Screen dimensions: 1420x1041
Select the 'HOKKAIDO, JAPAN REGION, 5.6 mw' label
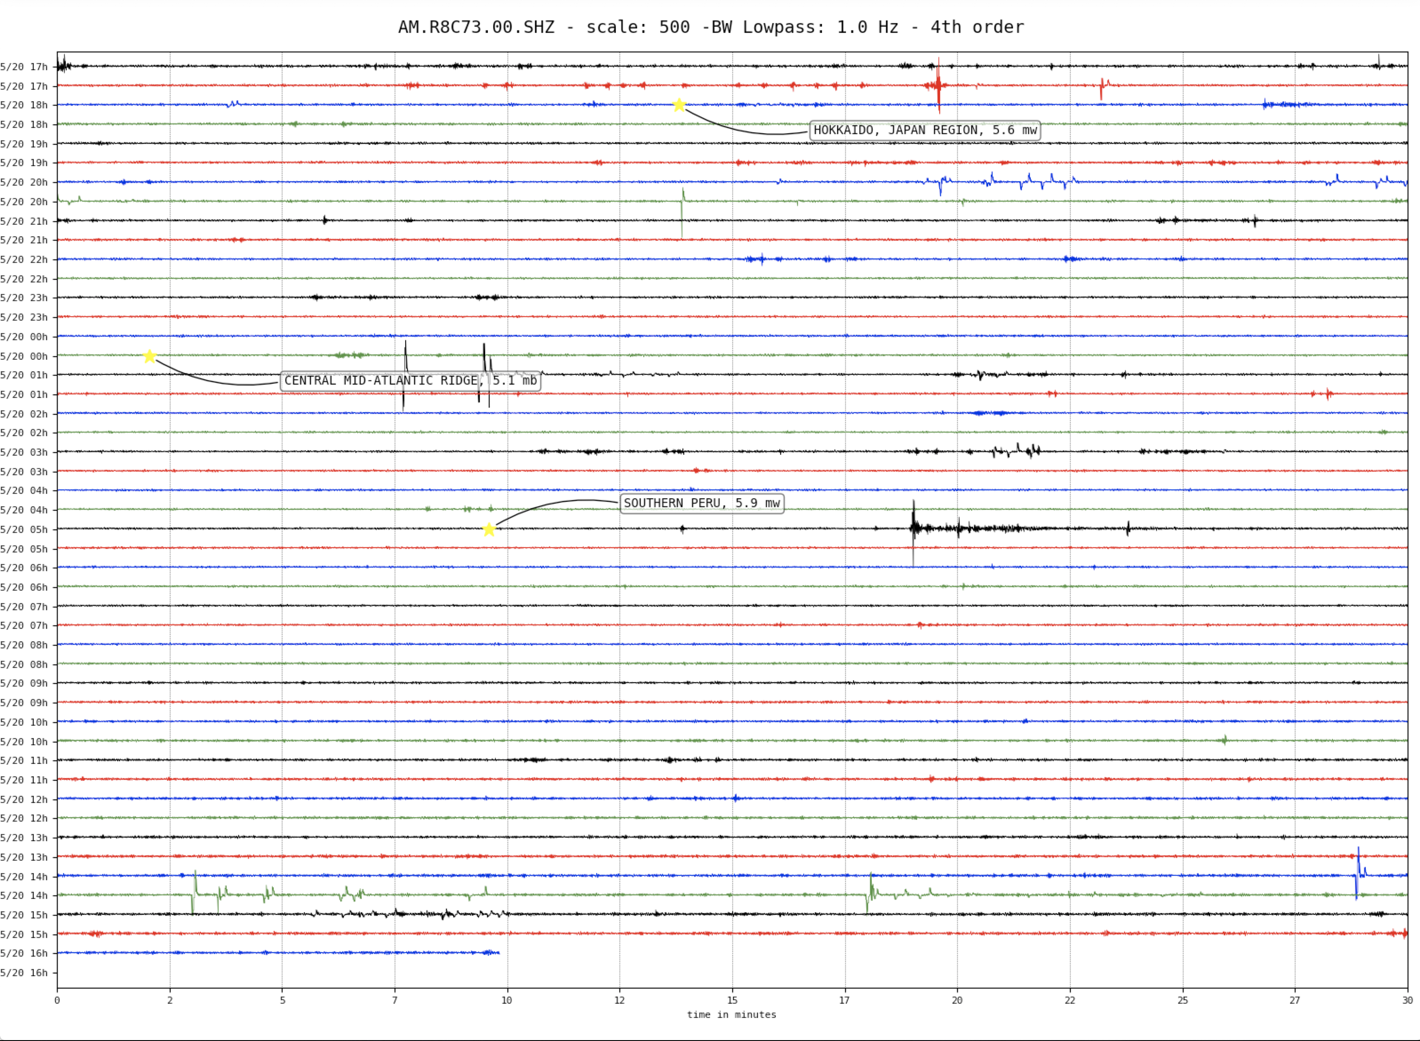925,131
